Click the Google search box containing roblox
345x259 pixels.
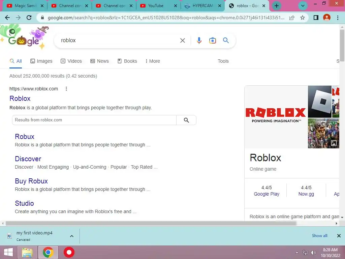(x=119, y=40)
